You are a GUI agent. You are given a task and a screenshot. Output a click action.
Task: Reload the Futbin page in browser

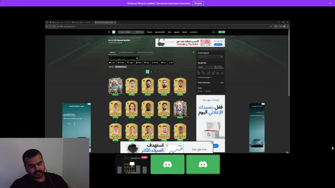pyautogui.click(x=54, y=26)
